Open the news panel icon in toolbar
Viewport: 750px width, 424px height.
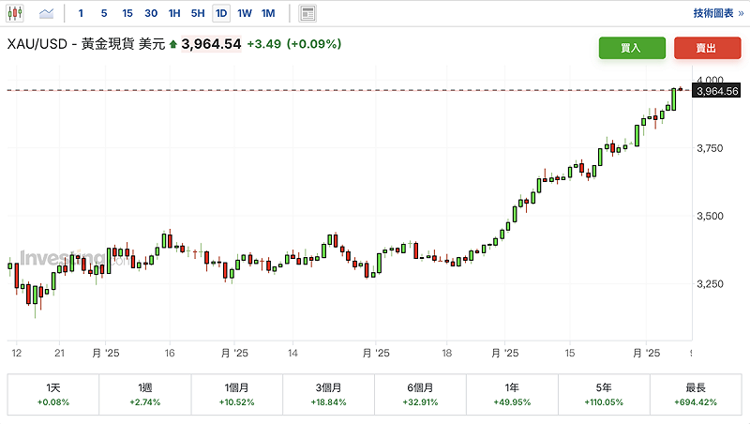pyautogui.click(x=307, y=13)
